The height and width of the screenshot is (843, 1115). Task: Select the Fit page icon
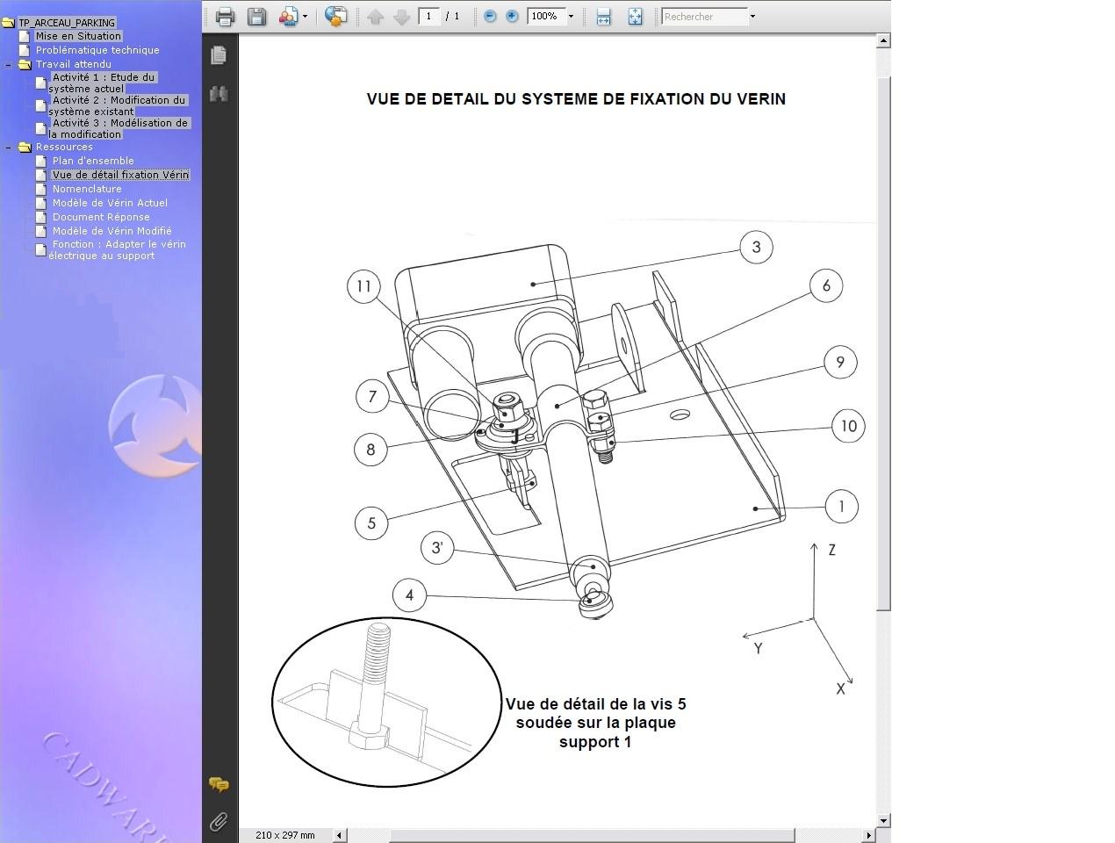pyautogui.click(x=635, y=16)
